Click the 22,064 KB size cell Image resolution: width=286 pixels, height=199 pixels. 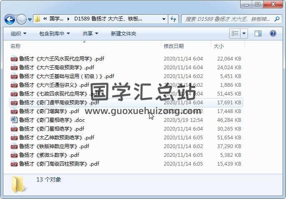pos(229,59)
